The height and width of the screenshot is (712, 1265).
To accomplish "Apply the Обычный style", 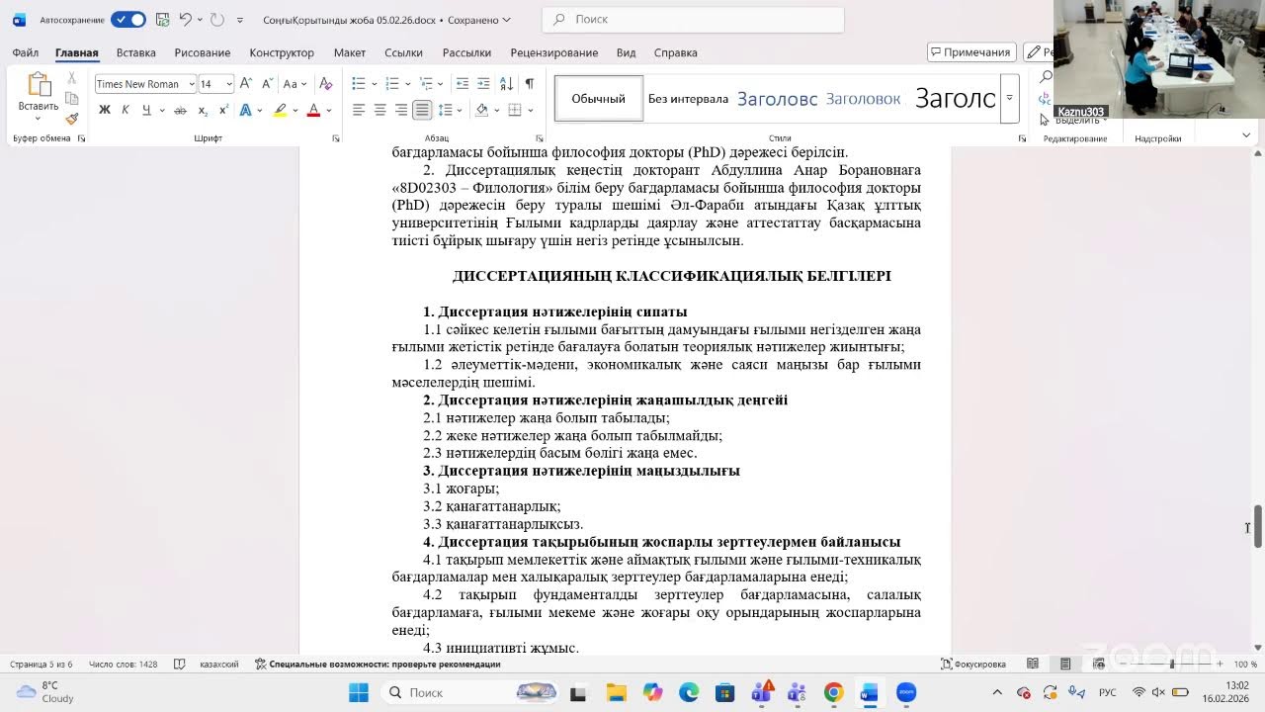I will click(x=599, y=99).
